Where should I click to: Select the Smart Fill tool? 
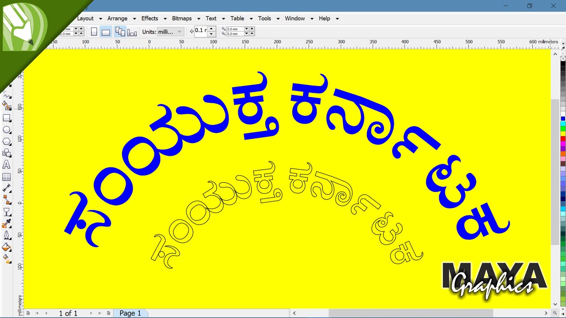[x=7, y=106]
